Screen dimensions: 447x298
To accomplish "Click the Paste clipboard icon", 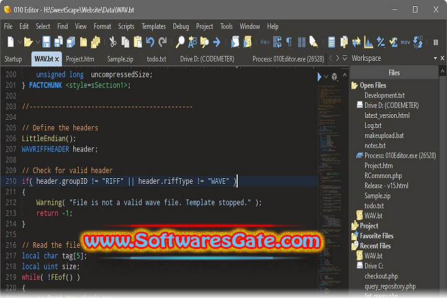I will 138,42.
